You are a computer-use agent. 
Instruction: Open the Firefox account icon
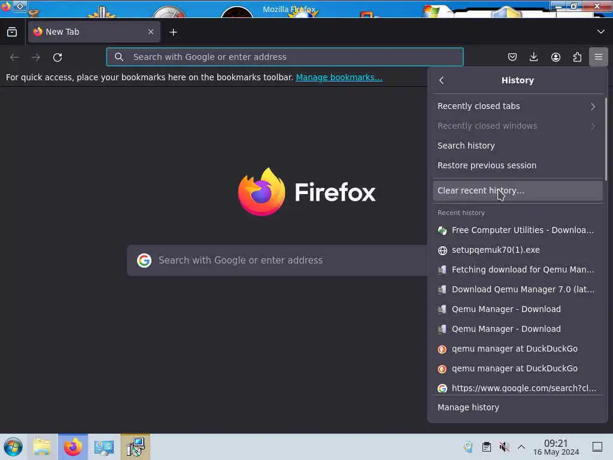click(x=556, y=57)
